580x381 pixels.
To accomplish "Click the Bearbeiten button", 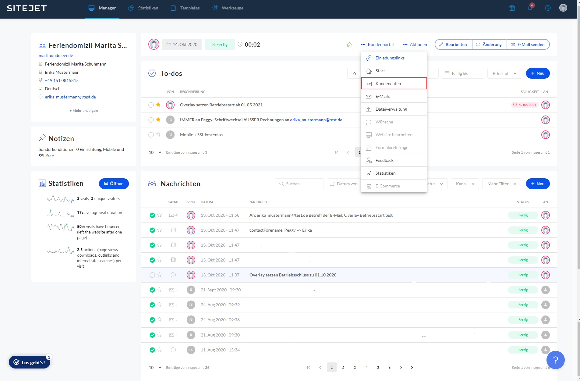I will [453, 45].
